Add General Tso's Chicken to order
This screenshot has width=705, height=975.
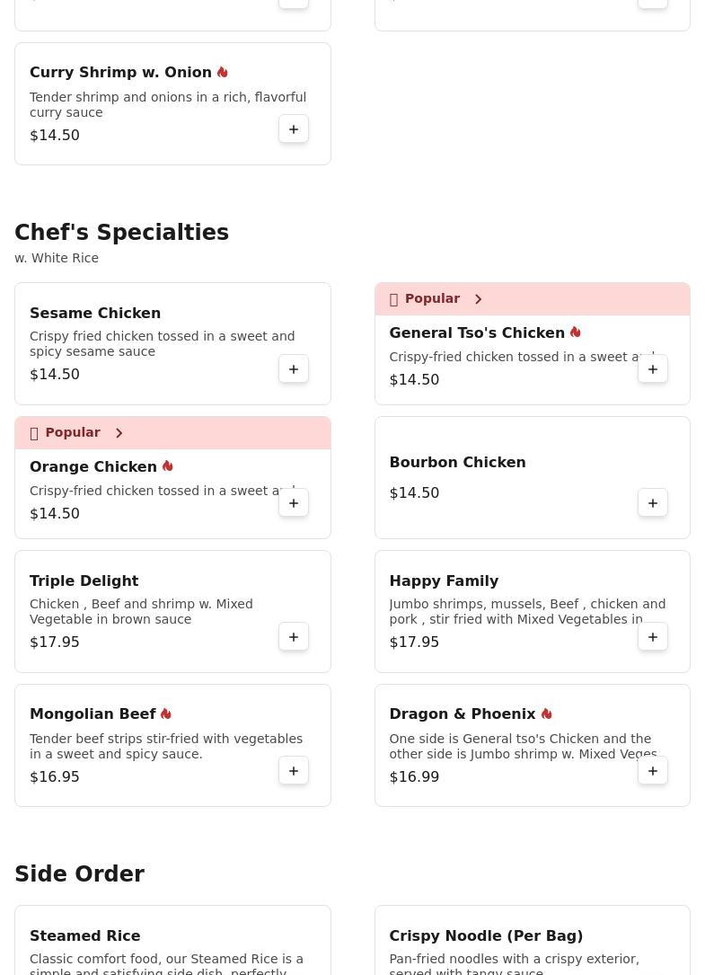[653, 369]
